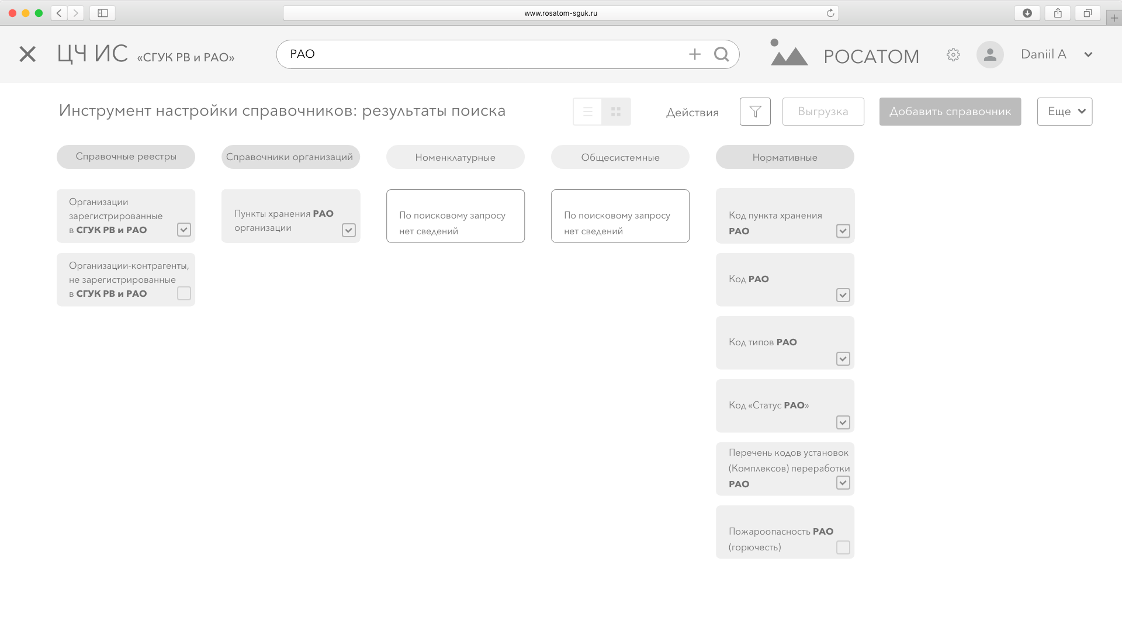
Task: Check 'Пожароопасность РАО (горючесть)' checkbox
Action: click(x=843, y=547)
